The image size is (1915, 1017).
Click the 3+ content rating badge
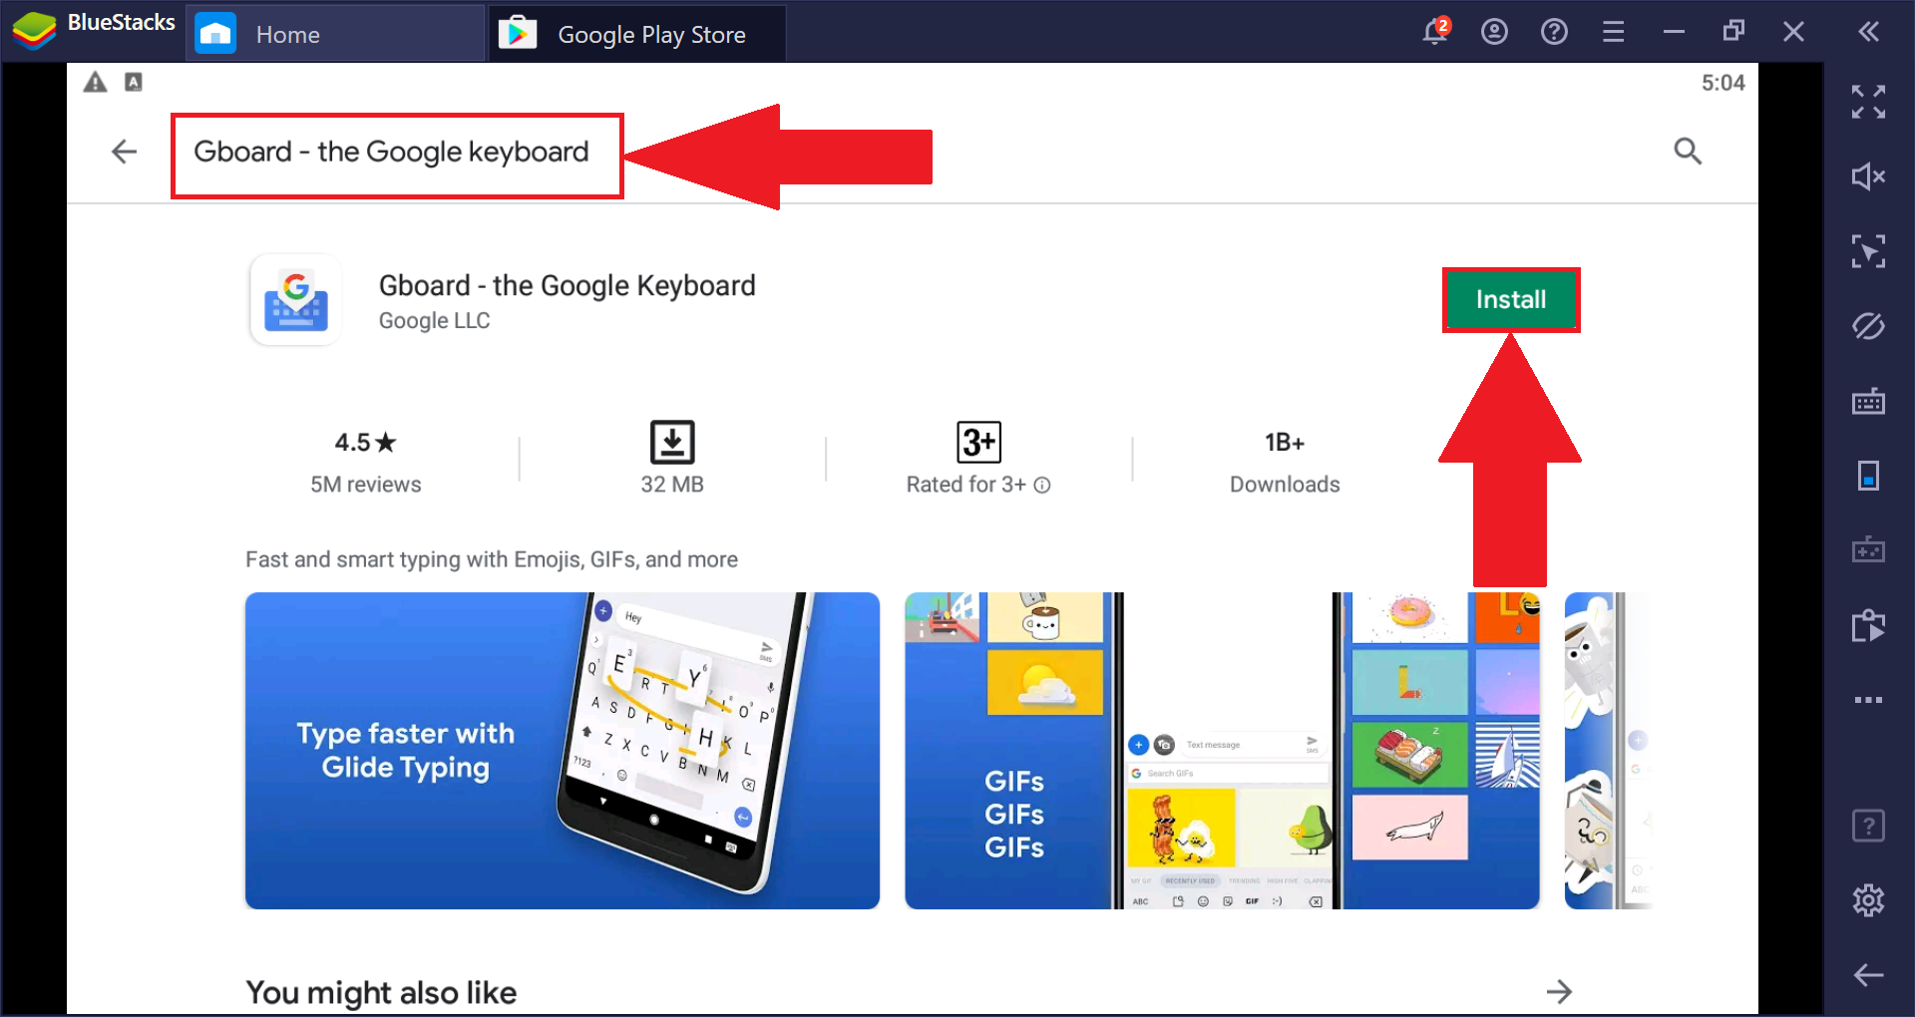coord(978,443)
